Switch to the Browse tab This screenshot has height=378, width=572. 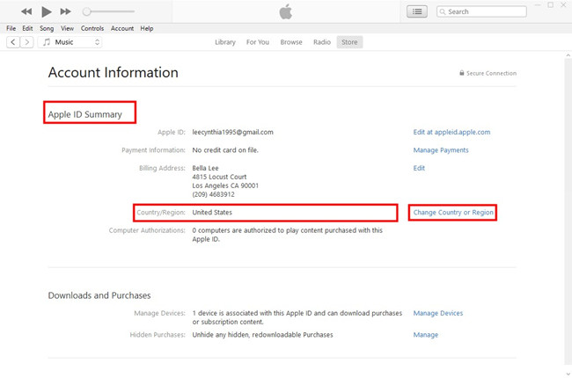point(291,42)
